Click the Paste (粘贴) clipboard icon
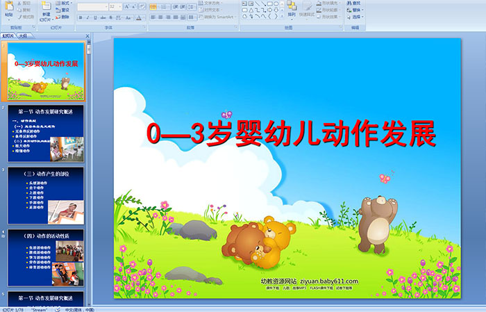486x312 pixels. [9, 6]
